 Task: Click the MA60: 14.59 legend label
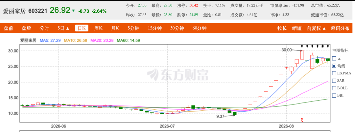[129, 41]
